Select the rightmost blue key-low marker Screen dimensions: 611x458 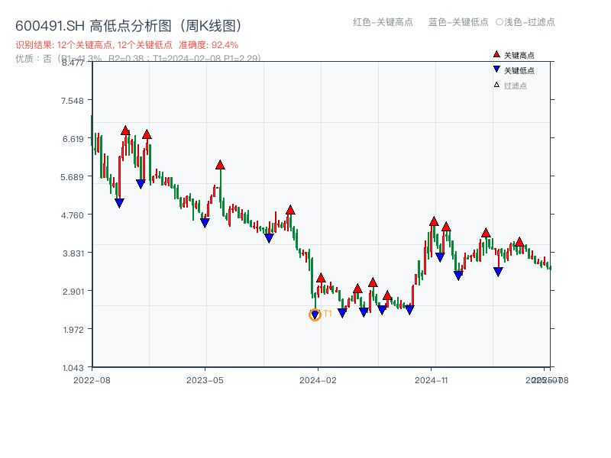tap(498, 272)
